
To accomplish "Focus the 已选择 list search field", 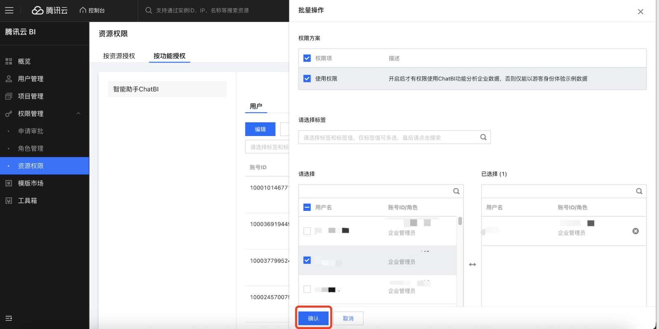I will [x=558, y=191].
